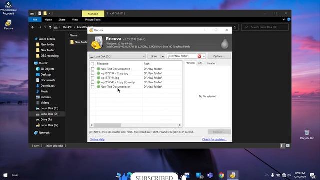Open Desktop folder in sidebar
This screenshot has width=320, height=180.
[x=45, y=74]
